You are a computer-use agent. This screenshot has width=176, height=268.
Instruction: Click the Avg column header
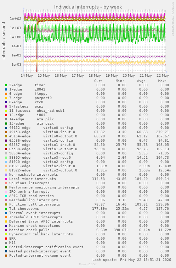point(141,81)
